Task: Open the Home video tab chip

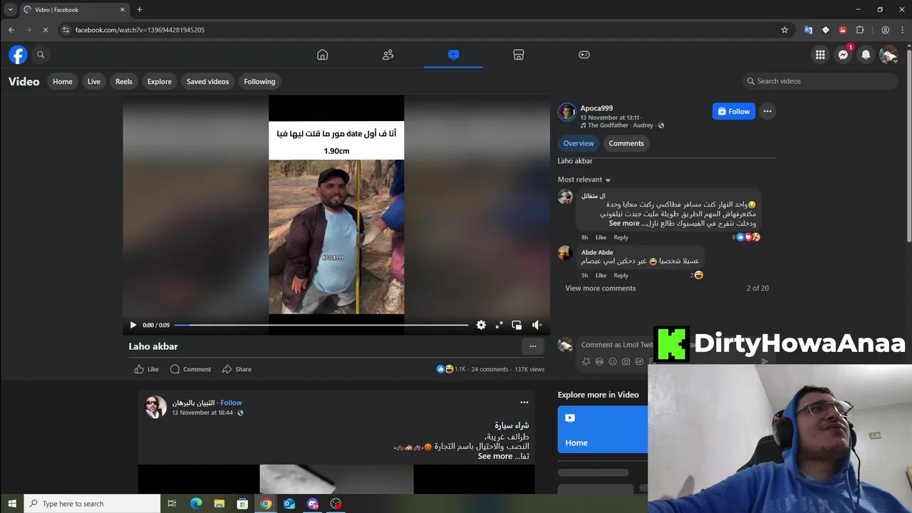Action: 63,81
